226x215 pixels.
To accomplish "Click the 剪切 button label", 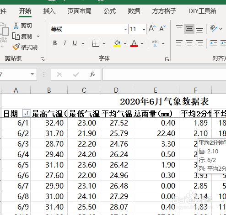I will click(27, 26).
